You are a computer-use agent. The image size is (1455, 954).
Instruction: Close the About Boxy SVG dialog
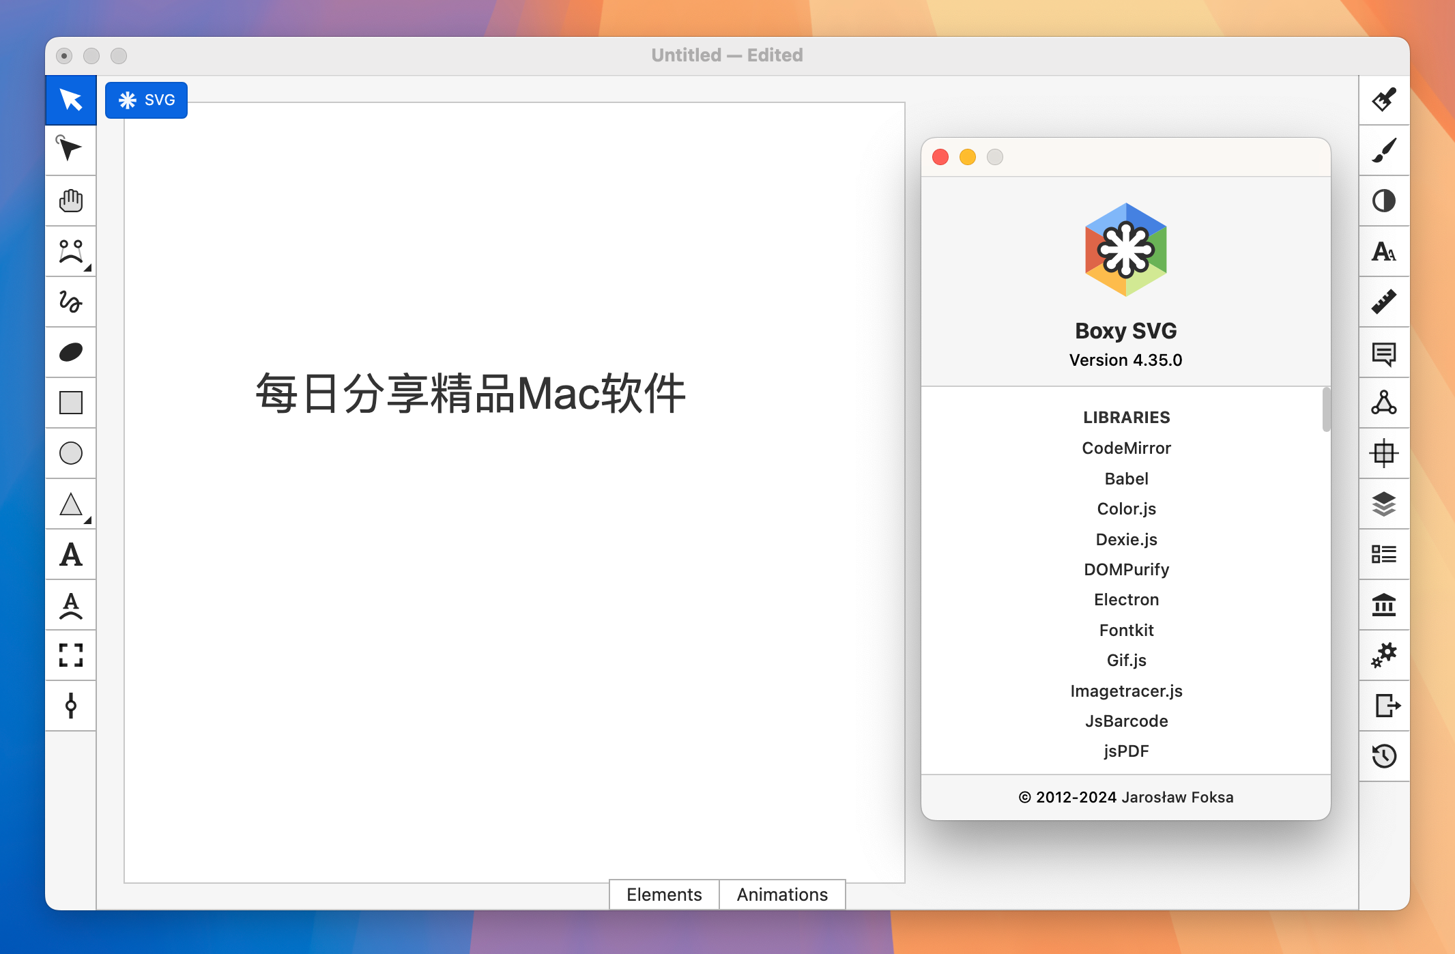940,157
